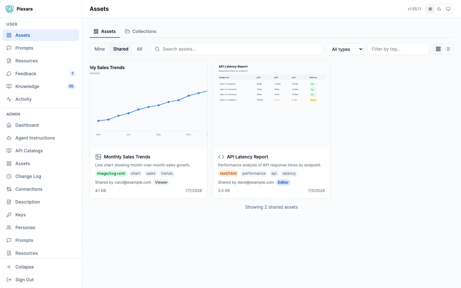
Task: Click the 4.1 KB file size
Action: [101, 191]
